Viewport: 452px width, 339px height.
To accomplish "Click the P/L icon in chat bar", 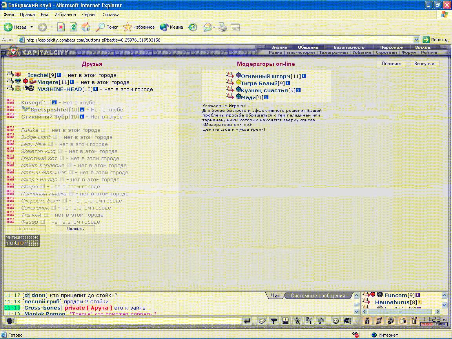I will (309, 321).
